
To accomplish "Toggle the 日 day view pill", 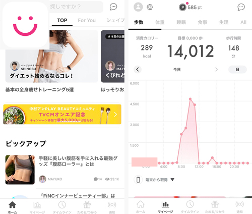I will click(237, 69).
